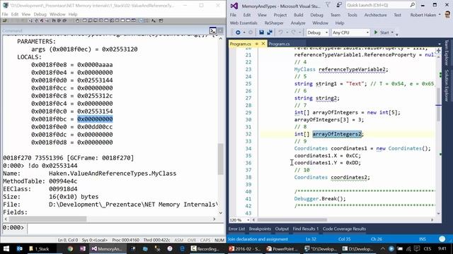
Task: Click the action center icon in system tray
Action: click(x=417, y=248)
